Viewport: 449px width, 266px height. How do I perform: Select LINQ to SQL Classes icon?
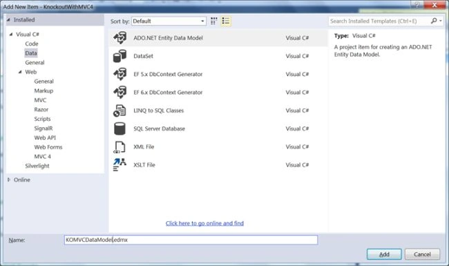tap(120, 111)
